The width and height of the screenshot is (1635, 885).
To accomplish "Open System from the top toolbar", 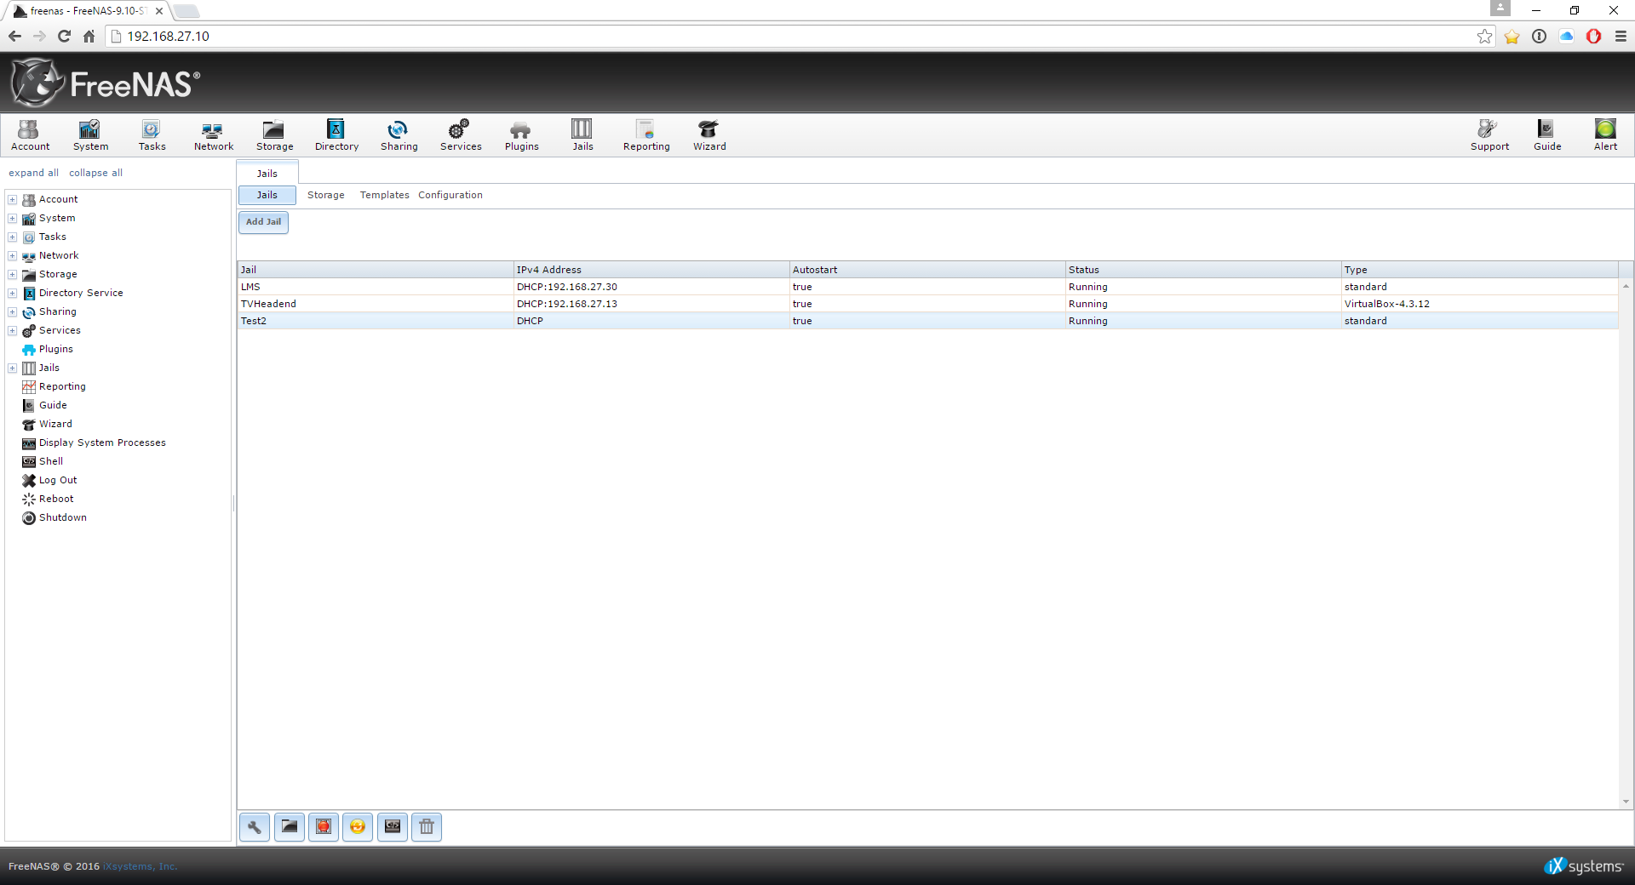I will (90, 135).
